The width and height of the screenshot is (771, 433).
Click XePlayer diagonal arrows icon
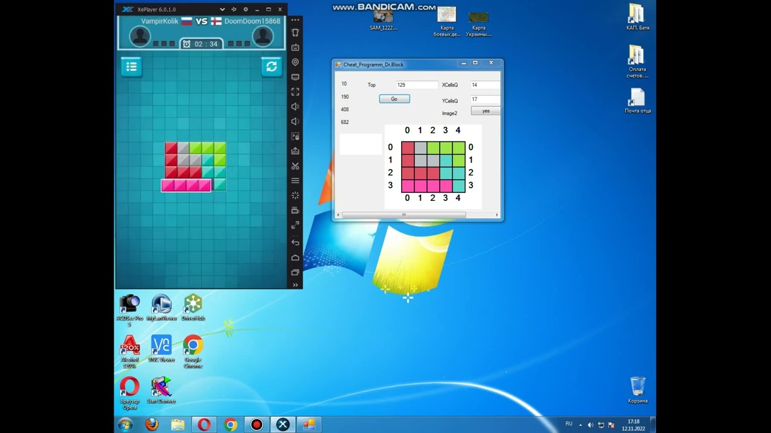pyautogui.click(x=295, y=226)
